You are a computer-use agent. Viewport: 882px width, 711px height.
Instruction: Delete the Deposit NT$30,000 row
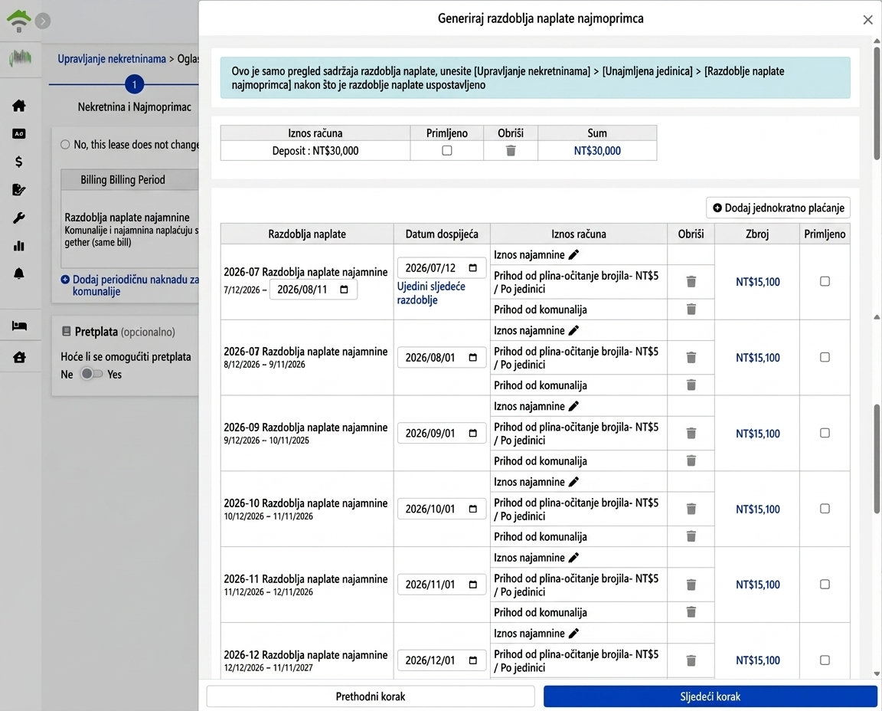click(511, 150)
